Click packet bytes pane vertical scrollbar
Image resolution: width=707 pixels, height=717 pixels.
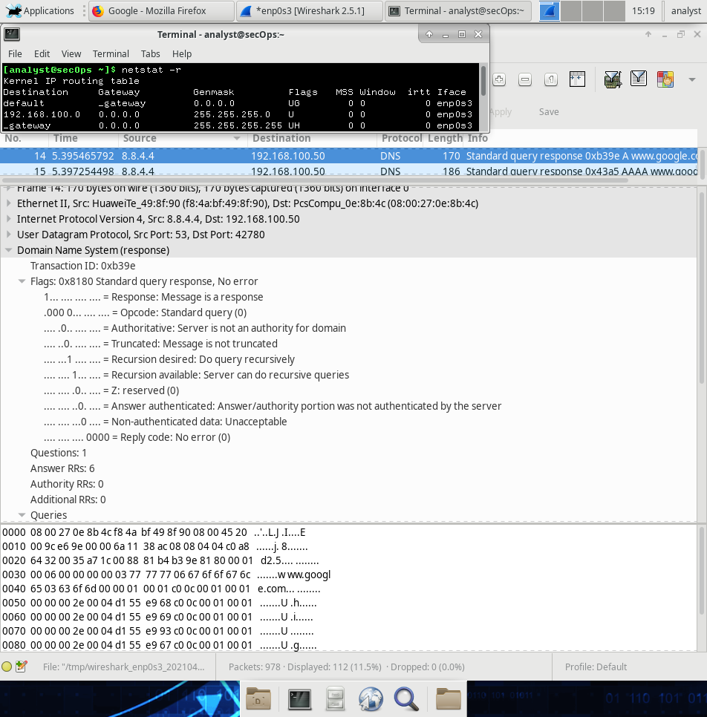pos(702,571)
